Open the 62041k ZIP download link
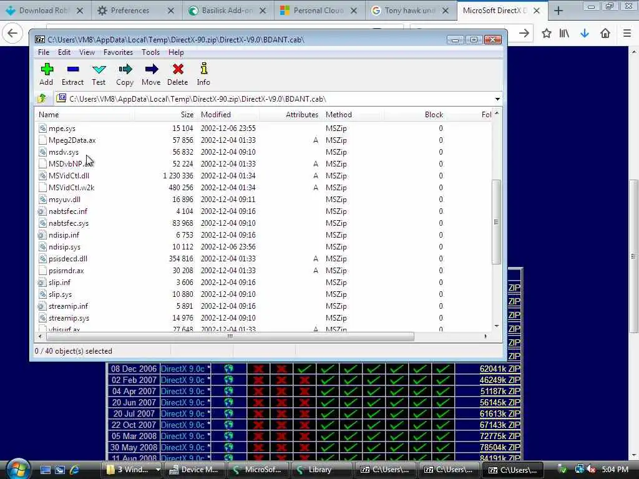 [500, 369]
